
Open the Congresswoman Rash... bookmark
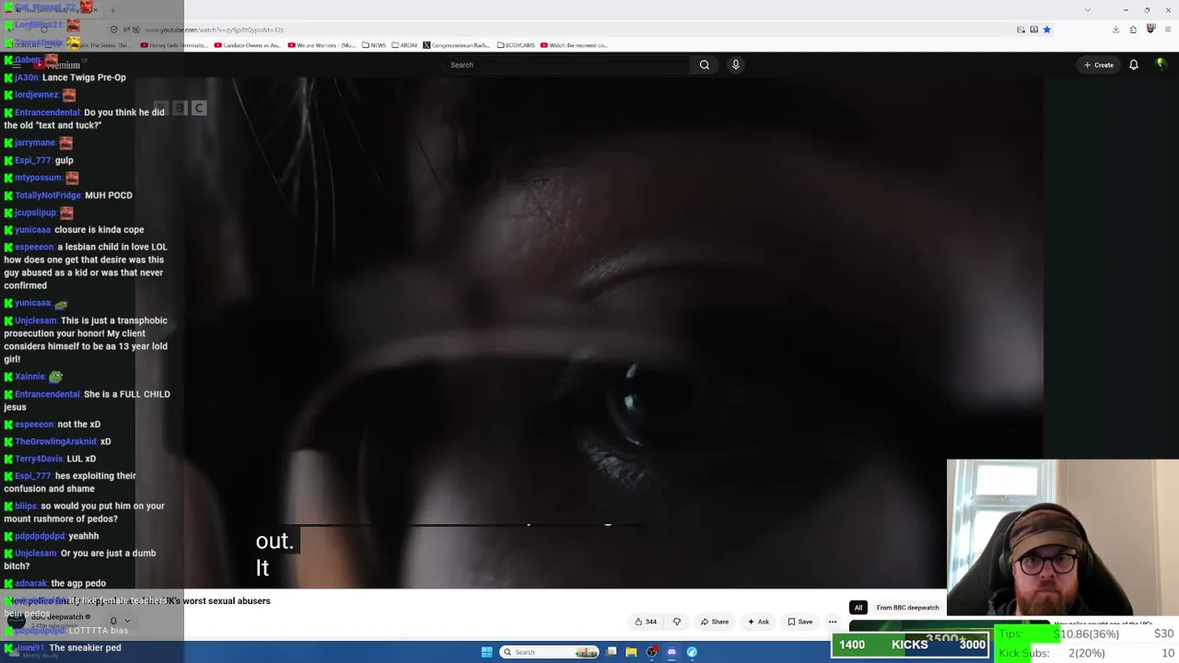pos(457,45)
